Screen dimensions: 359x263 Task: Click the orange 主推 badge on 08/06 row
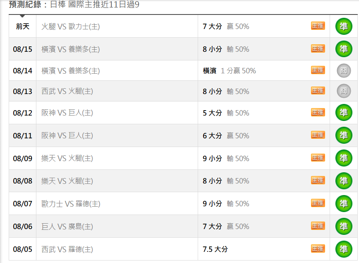pos(318,226)
